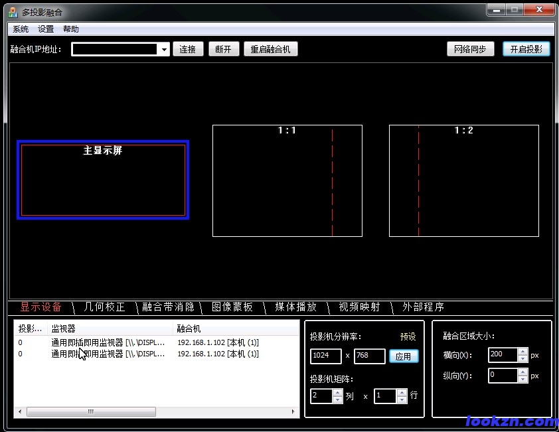Expand the 融合机IP地址 dropdown

tap(164, 50)
